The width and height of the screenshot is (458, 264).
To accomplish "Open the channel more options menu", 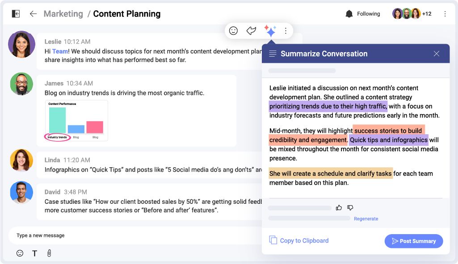I will coord(445,14).
